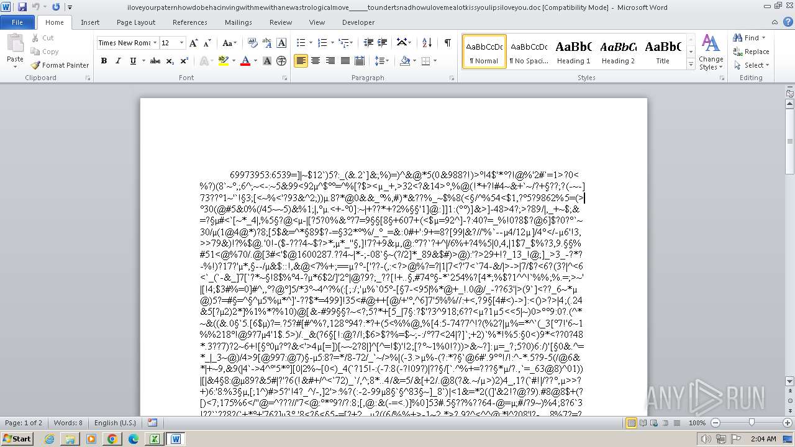Viewport: 795px width, 447px height.
Task: Click the Character Border icon
Action: tap(281, 43)
